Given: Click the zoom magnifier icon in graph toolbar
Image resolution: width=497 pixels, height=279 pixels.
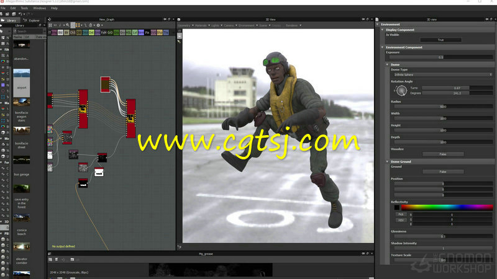Looking at the screenshot, I should click(68, 25).
